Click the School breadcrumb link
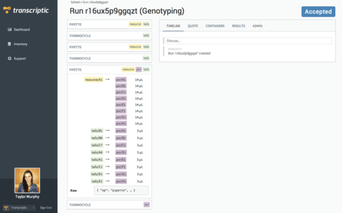 click(75, 3)
